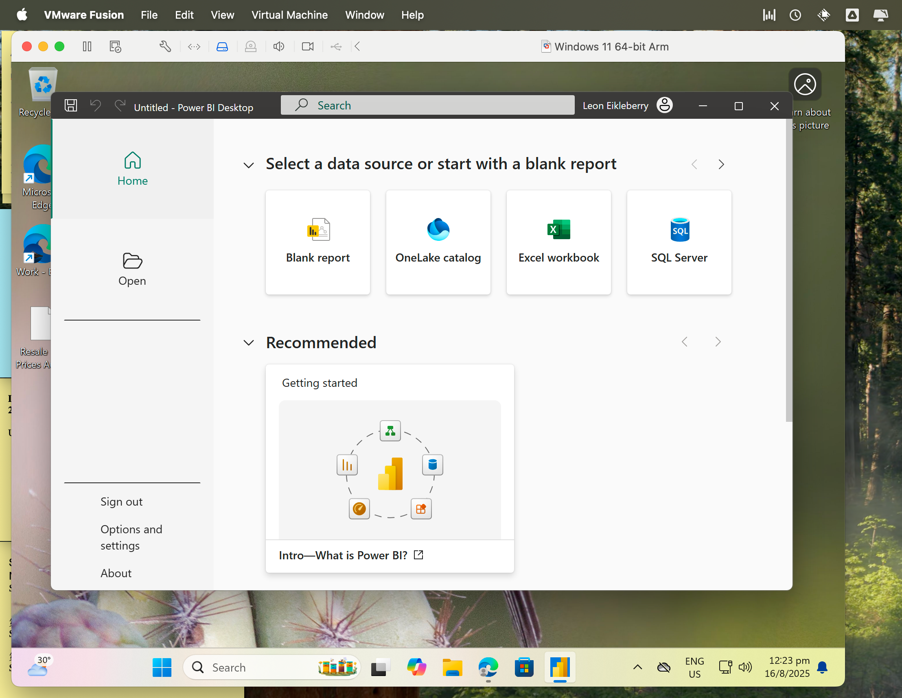Image resolution: width=902 pixels, height=698 pixels.
Task: Click the Power BI Search box
Action: click(427, 105)
